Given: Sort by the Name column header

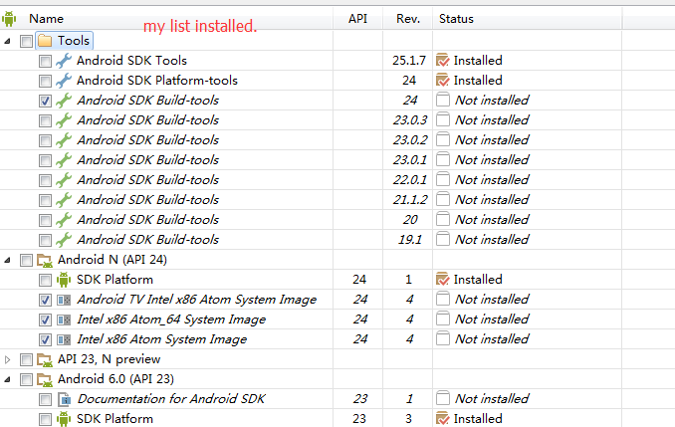Looking at the screenshot, I should tap(46, 19).
